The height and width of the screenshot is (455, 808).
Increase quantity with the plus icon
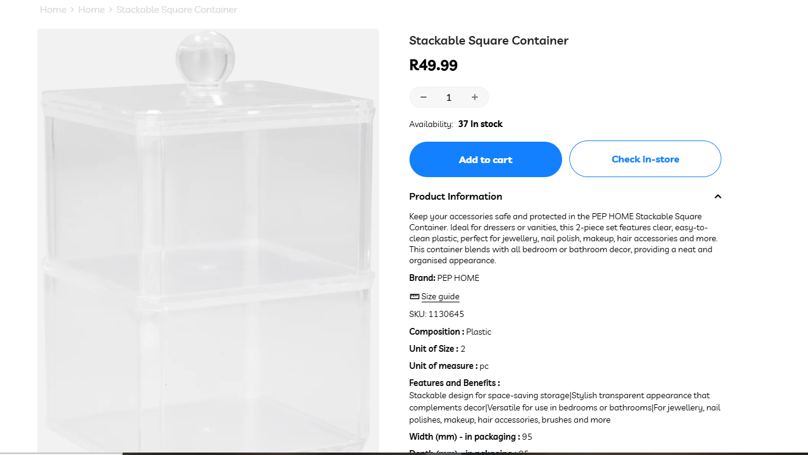474,98
